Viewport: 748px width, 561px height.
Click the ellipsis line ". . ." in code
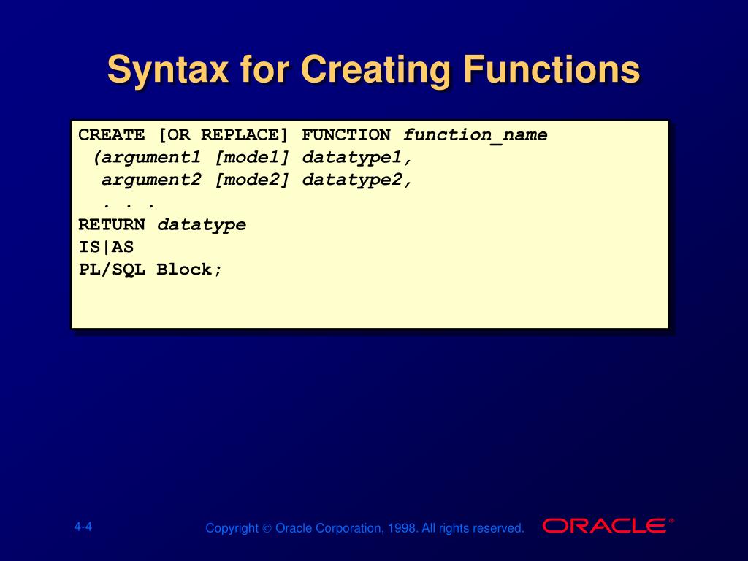(x=129, y=205)
